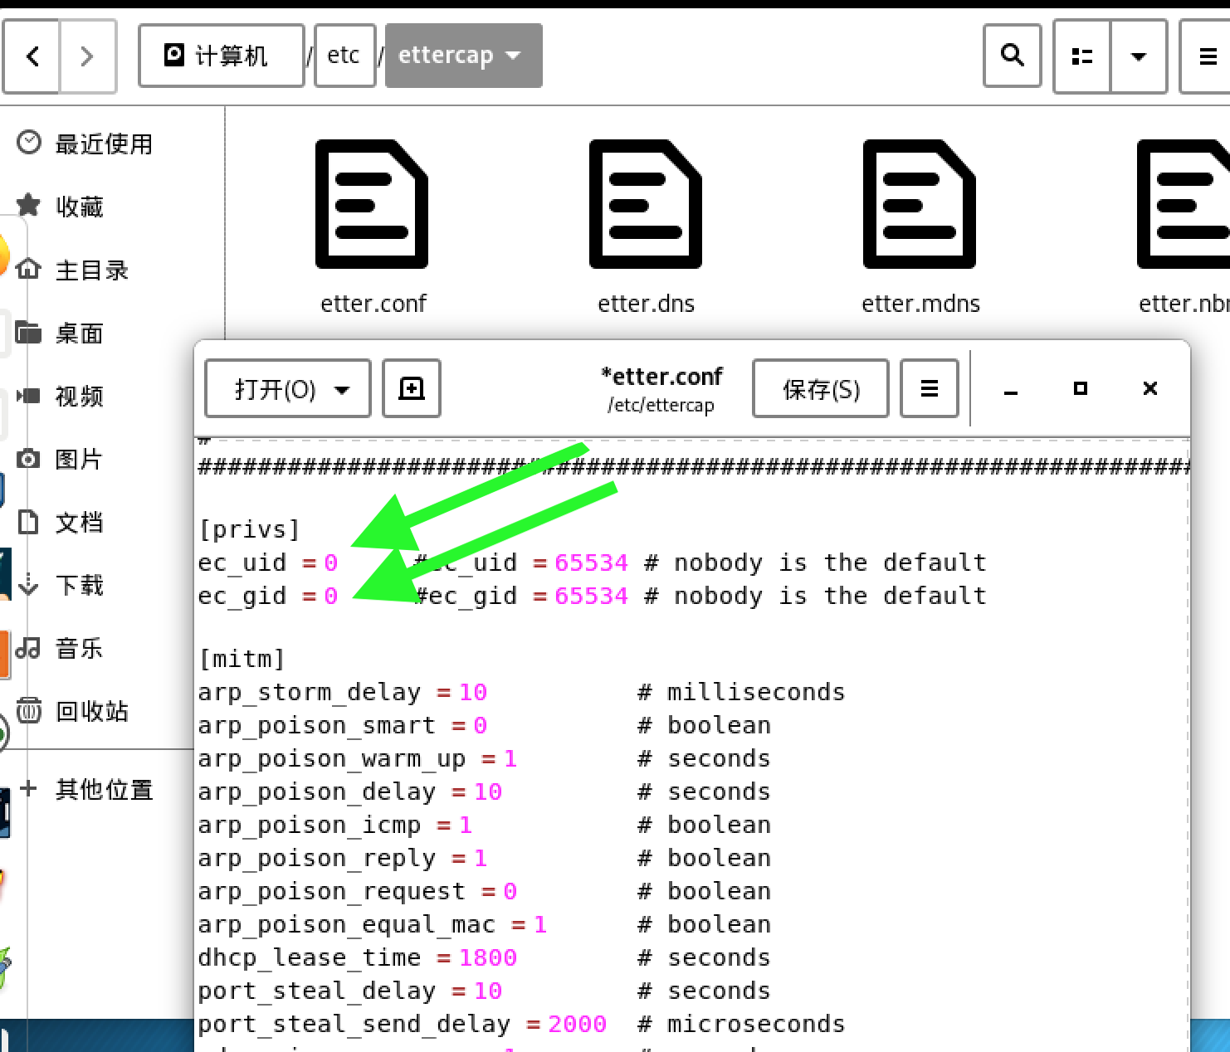Click the recent clock icon
Screen dimensions: 1230x1052
(28, 143)
